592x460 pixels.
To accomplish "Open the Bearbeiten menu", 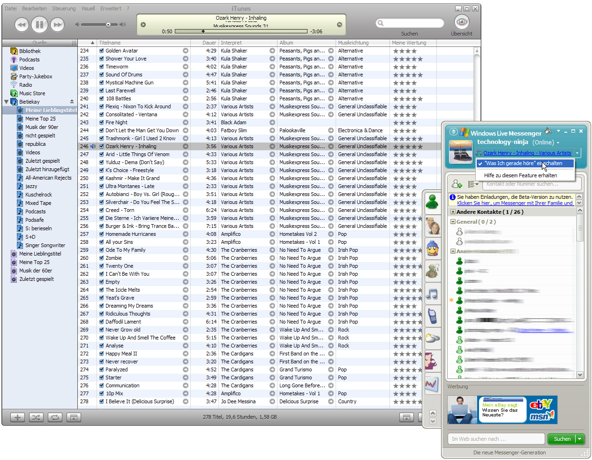I will pos(34,8).
